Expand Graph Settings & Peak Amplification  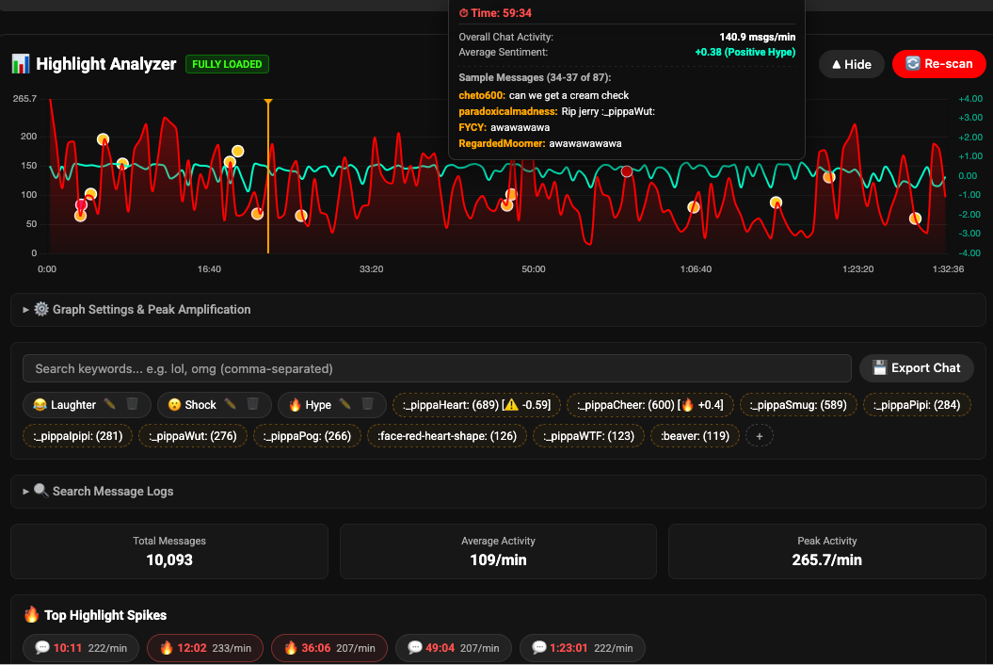(x=498, y=310)
